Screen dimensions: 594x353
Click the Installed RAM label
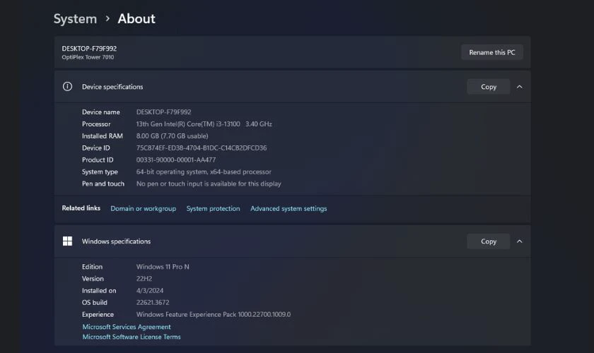click(103, 136)
